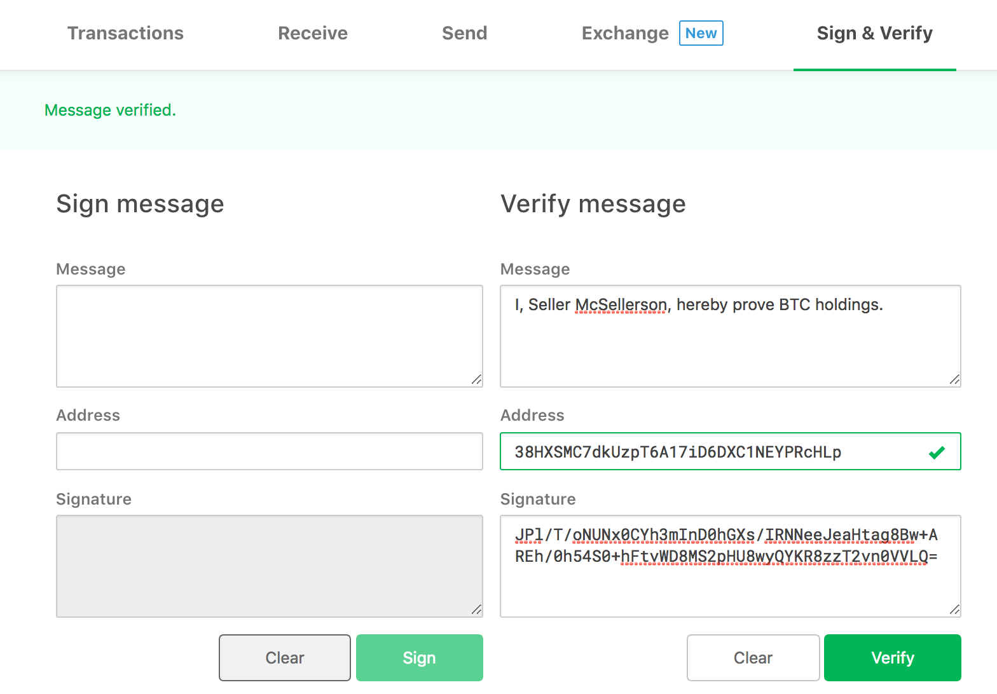This screenshot has height=694, width=997.
Task: Click the light green Sign button
Action: 419,658
